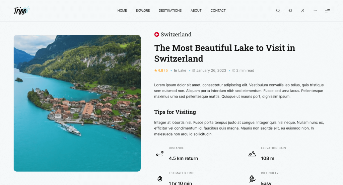Open the Destinations menu

click(x=170, y=11)
